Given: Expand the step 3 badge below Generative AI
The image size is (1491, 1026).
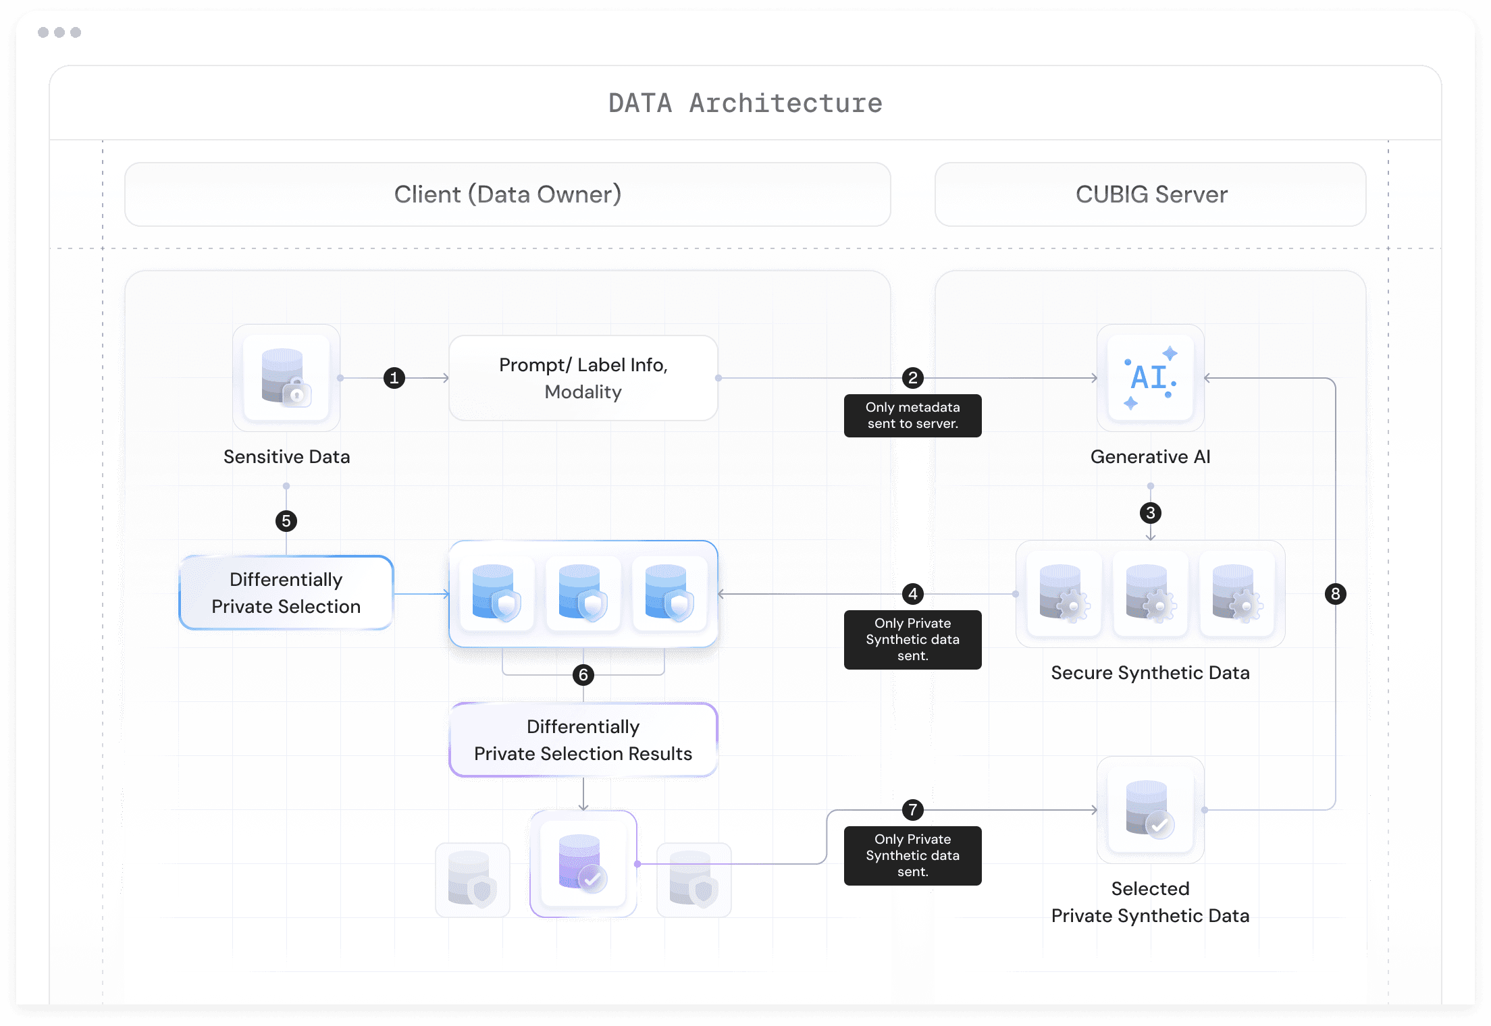Looking at the screenshot, I should point(1150,513).
